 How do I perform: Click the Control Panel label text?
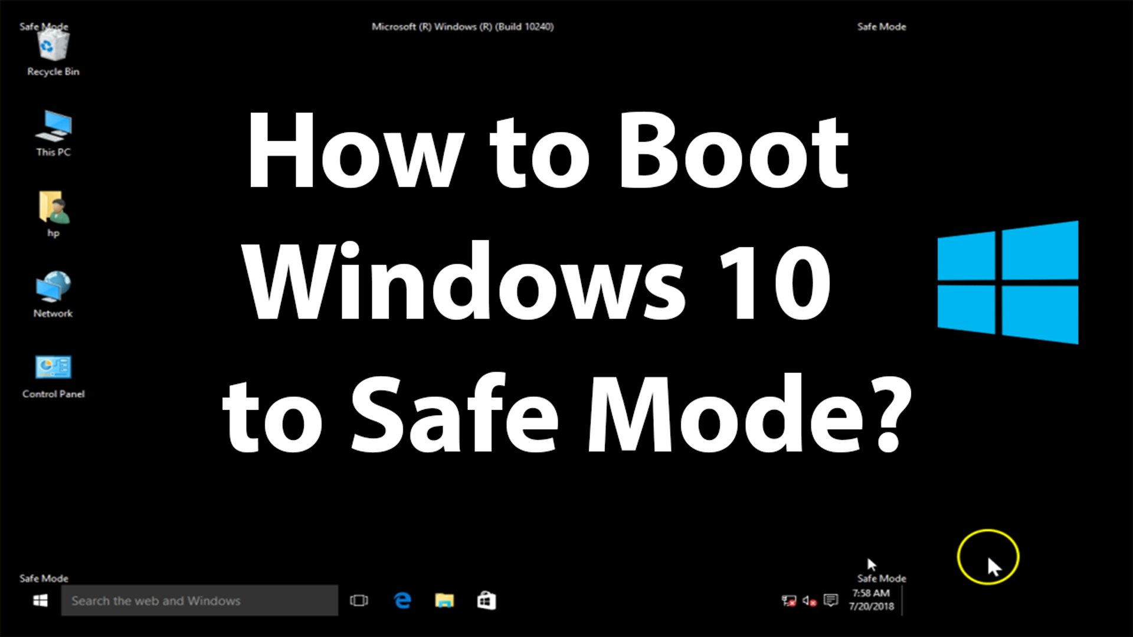tap(53, 394)
